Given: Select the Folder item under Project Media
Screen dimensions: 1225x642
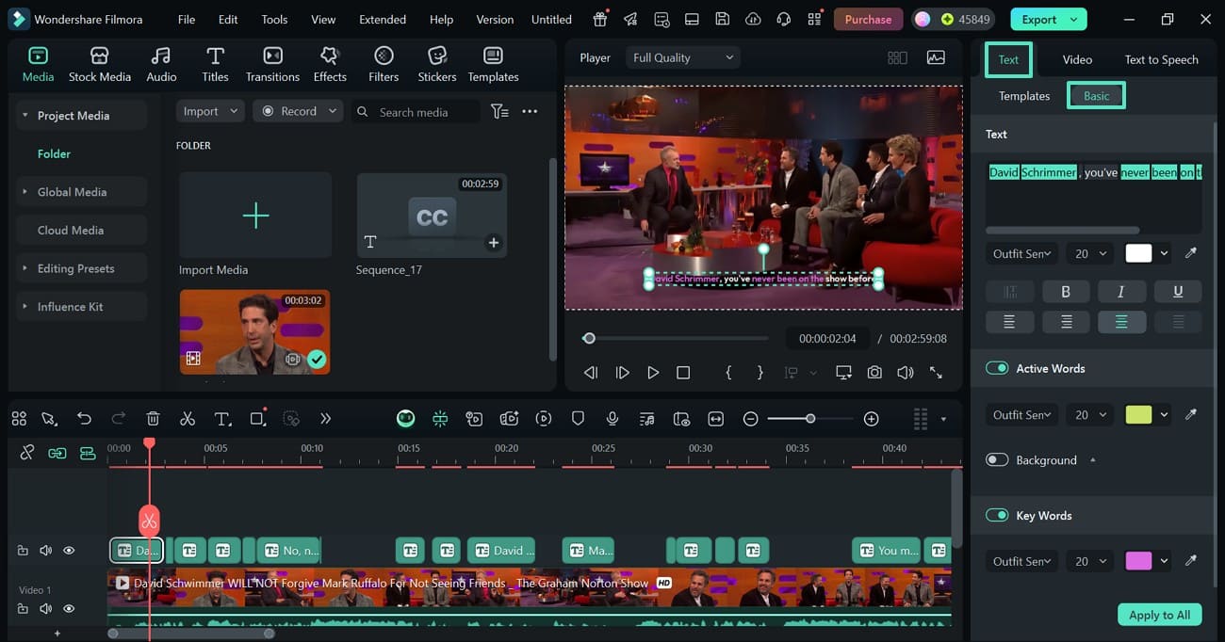Looking at the screenshot, I should click(54, 153).
